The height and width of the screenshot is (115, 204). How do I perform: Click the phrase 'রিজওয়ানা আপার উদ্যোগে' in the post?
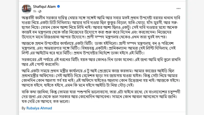click(x=65, y=37)
